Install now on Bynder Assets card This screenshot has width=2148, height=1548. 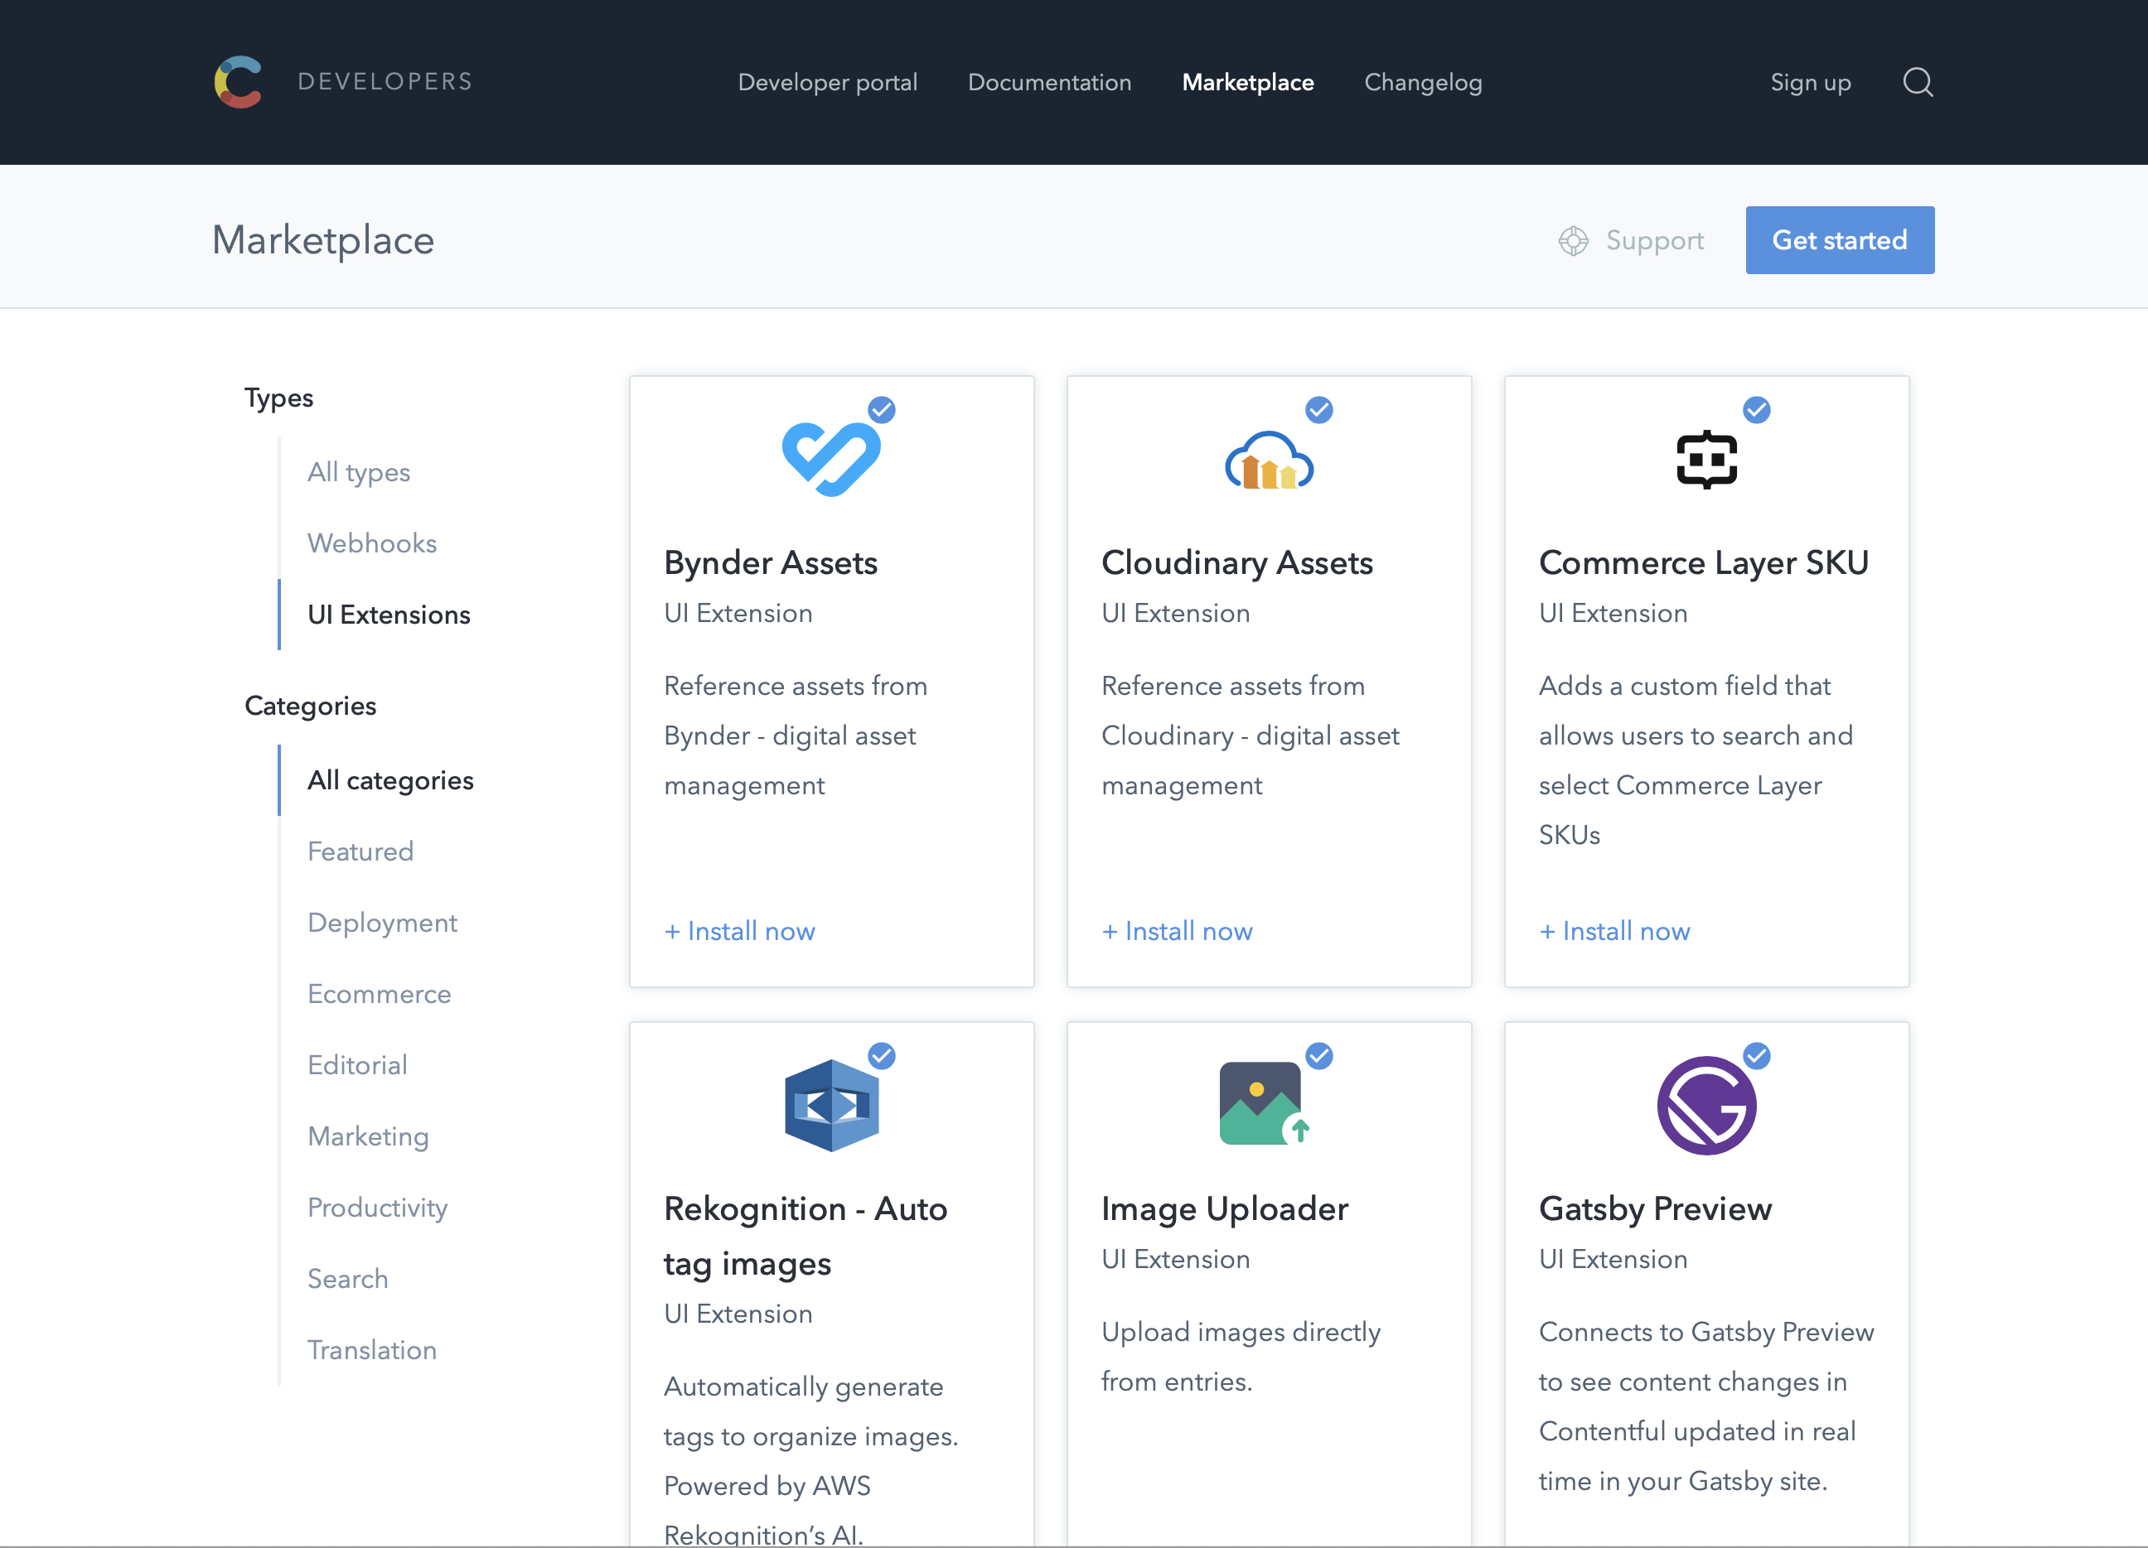[x=740, y=932]
